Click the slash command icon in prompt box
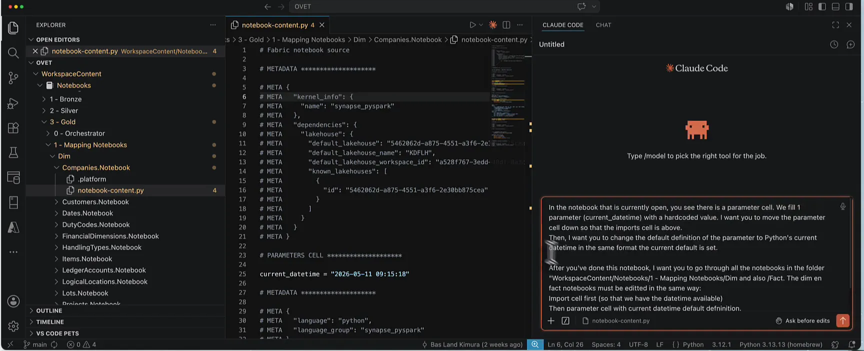Screen dimensions: 864x351 (x=565, y=320)
